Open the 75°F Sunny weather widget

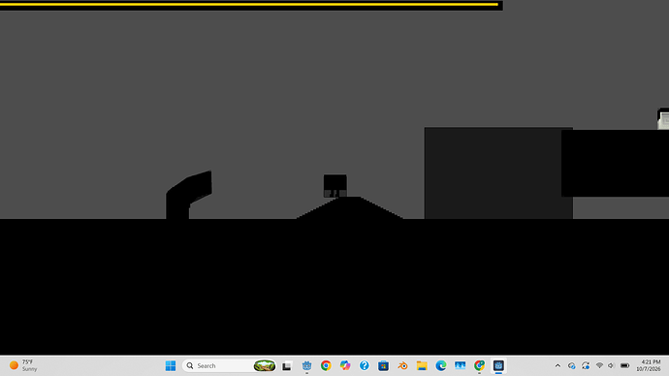tap(23, 365)
